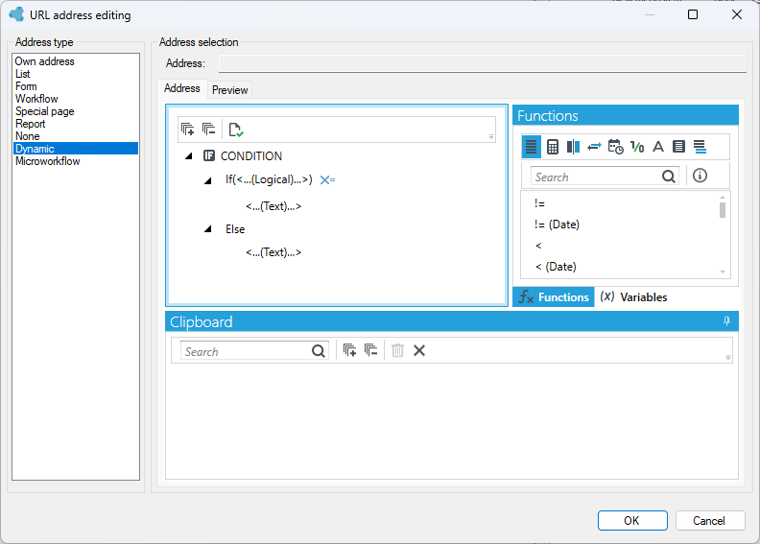760x544 pixels.
Task: Click the X= icon beside If(Logical)
Action: tap(327, 179)
